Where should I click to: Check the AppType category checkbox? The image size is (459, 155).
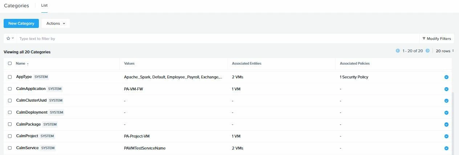click(x=10, y=77)
